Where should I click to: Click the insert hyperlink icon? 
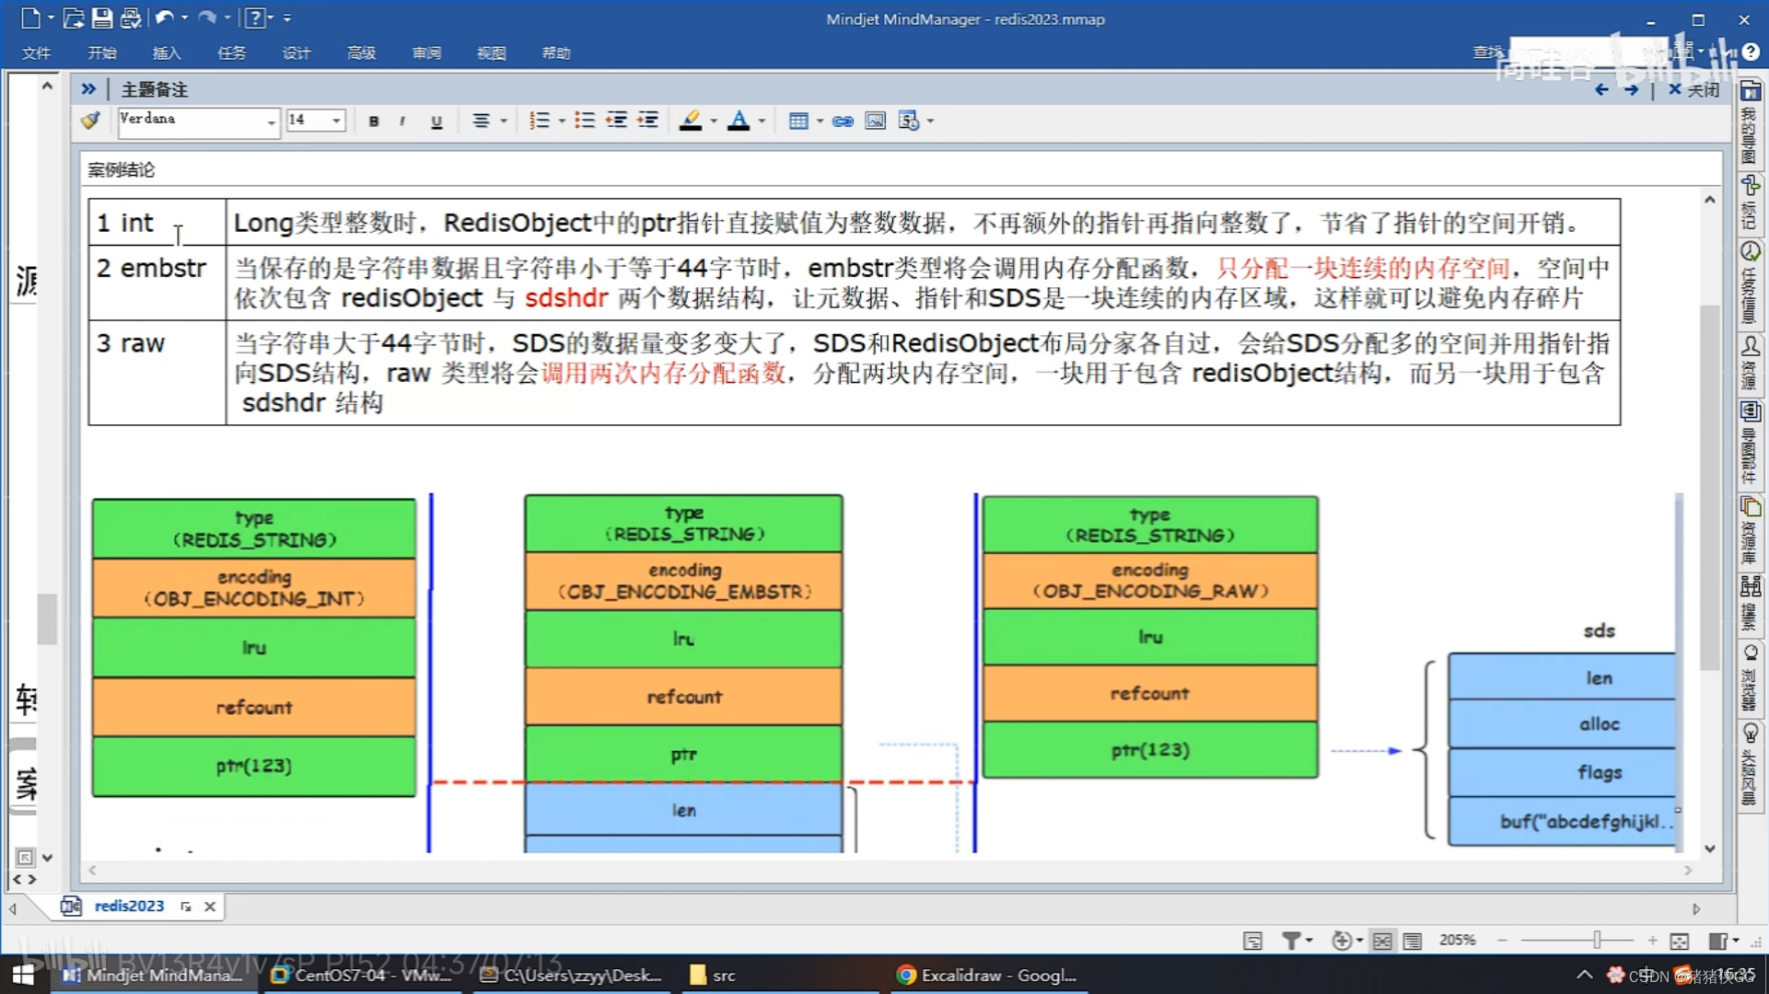coord(842,121)
